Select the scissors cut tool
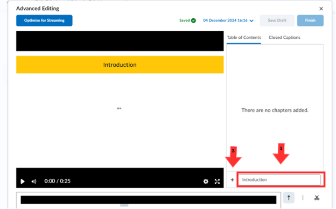336x209 pixels. click(x=317, y=198)
